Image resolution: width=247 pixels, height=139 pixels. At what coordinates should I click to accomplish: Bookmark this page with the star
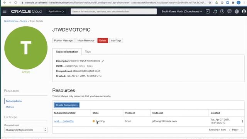click(210, 3)
